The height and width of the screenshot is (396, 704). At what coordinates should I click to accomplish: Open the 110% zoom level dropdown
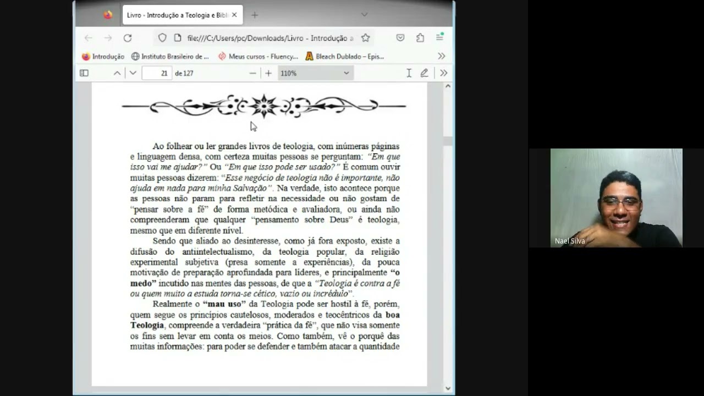(x=315, y=73)
